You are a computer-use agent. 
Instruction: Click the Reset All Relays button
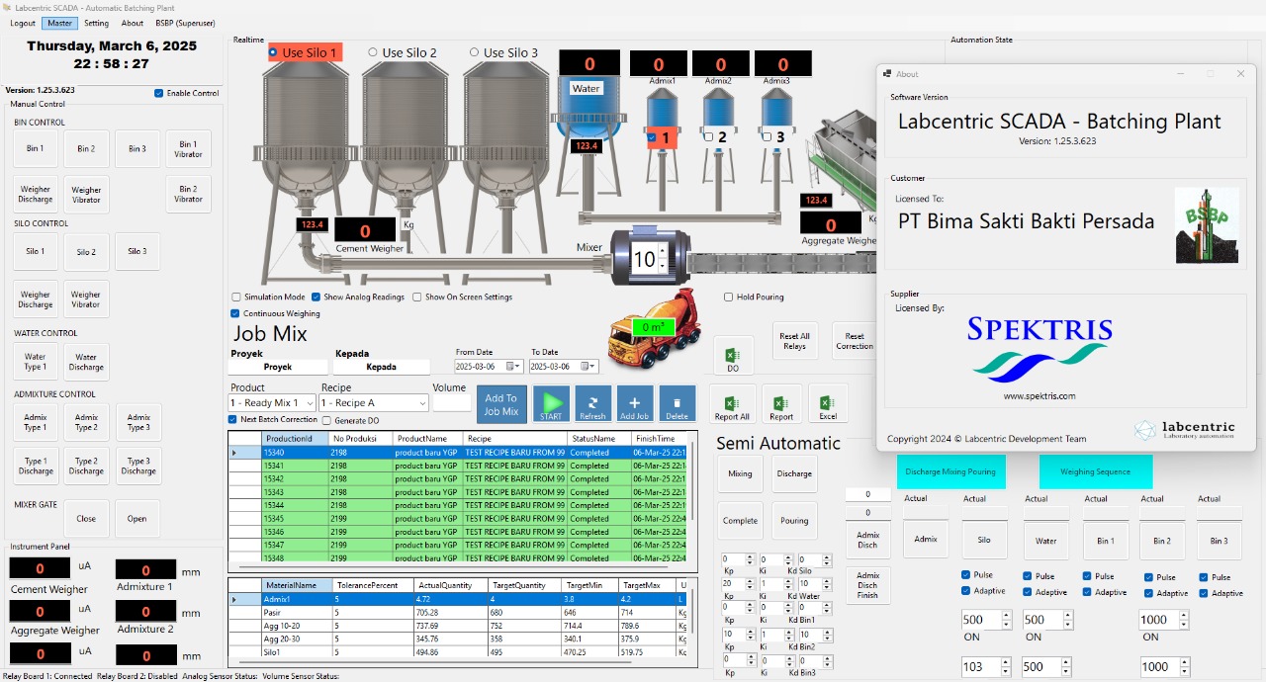(795, 341)
